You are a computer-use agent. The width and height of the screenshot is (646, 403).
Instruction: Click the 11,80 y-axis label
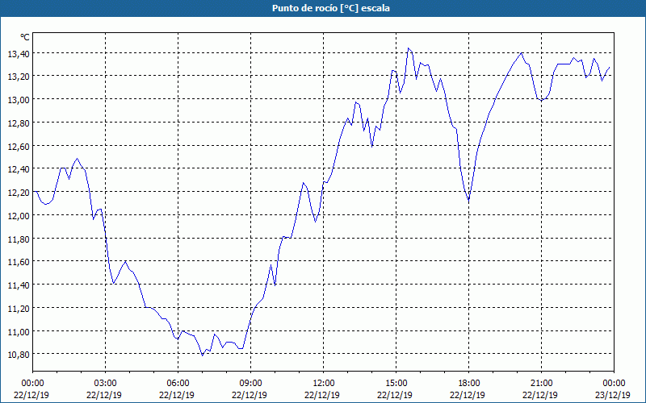point(18,238)
